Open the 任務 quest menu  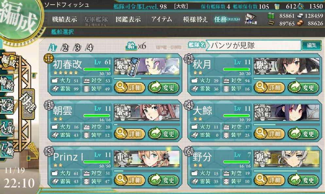tap(227, 19)
